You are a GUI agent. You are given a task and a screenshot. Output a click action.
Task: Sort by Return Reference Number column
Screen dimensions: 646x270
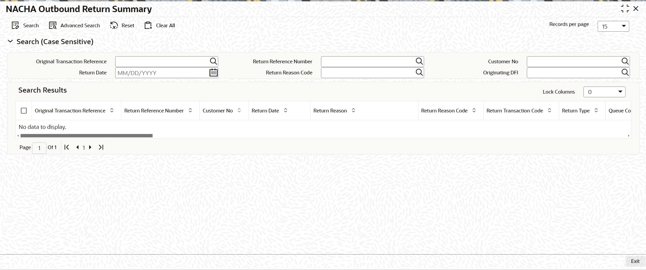click(190, 110)
